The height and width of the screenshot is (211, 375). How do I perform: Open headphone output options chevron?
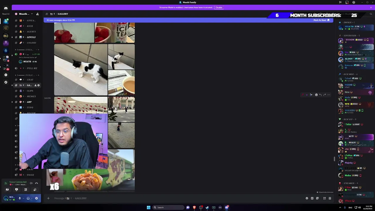31,198
